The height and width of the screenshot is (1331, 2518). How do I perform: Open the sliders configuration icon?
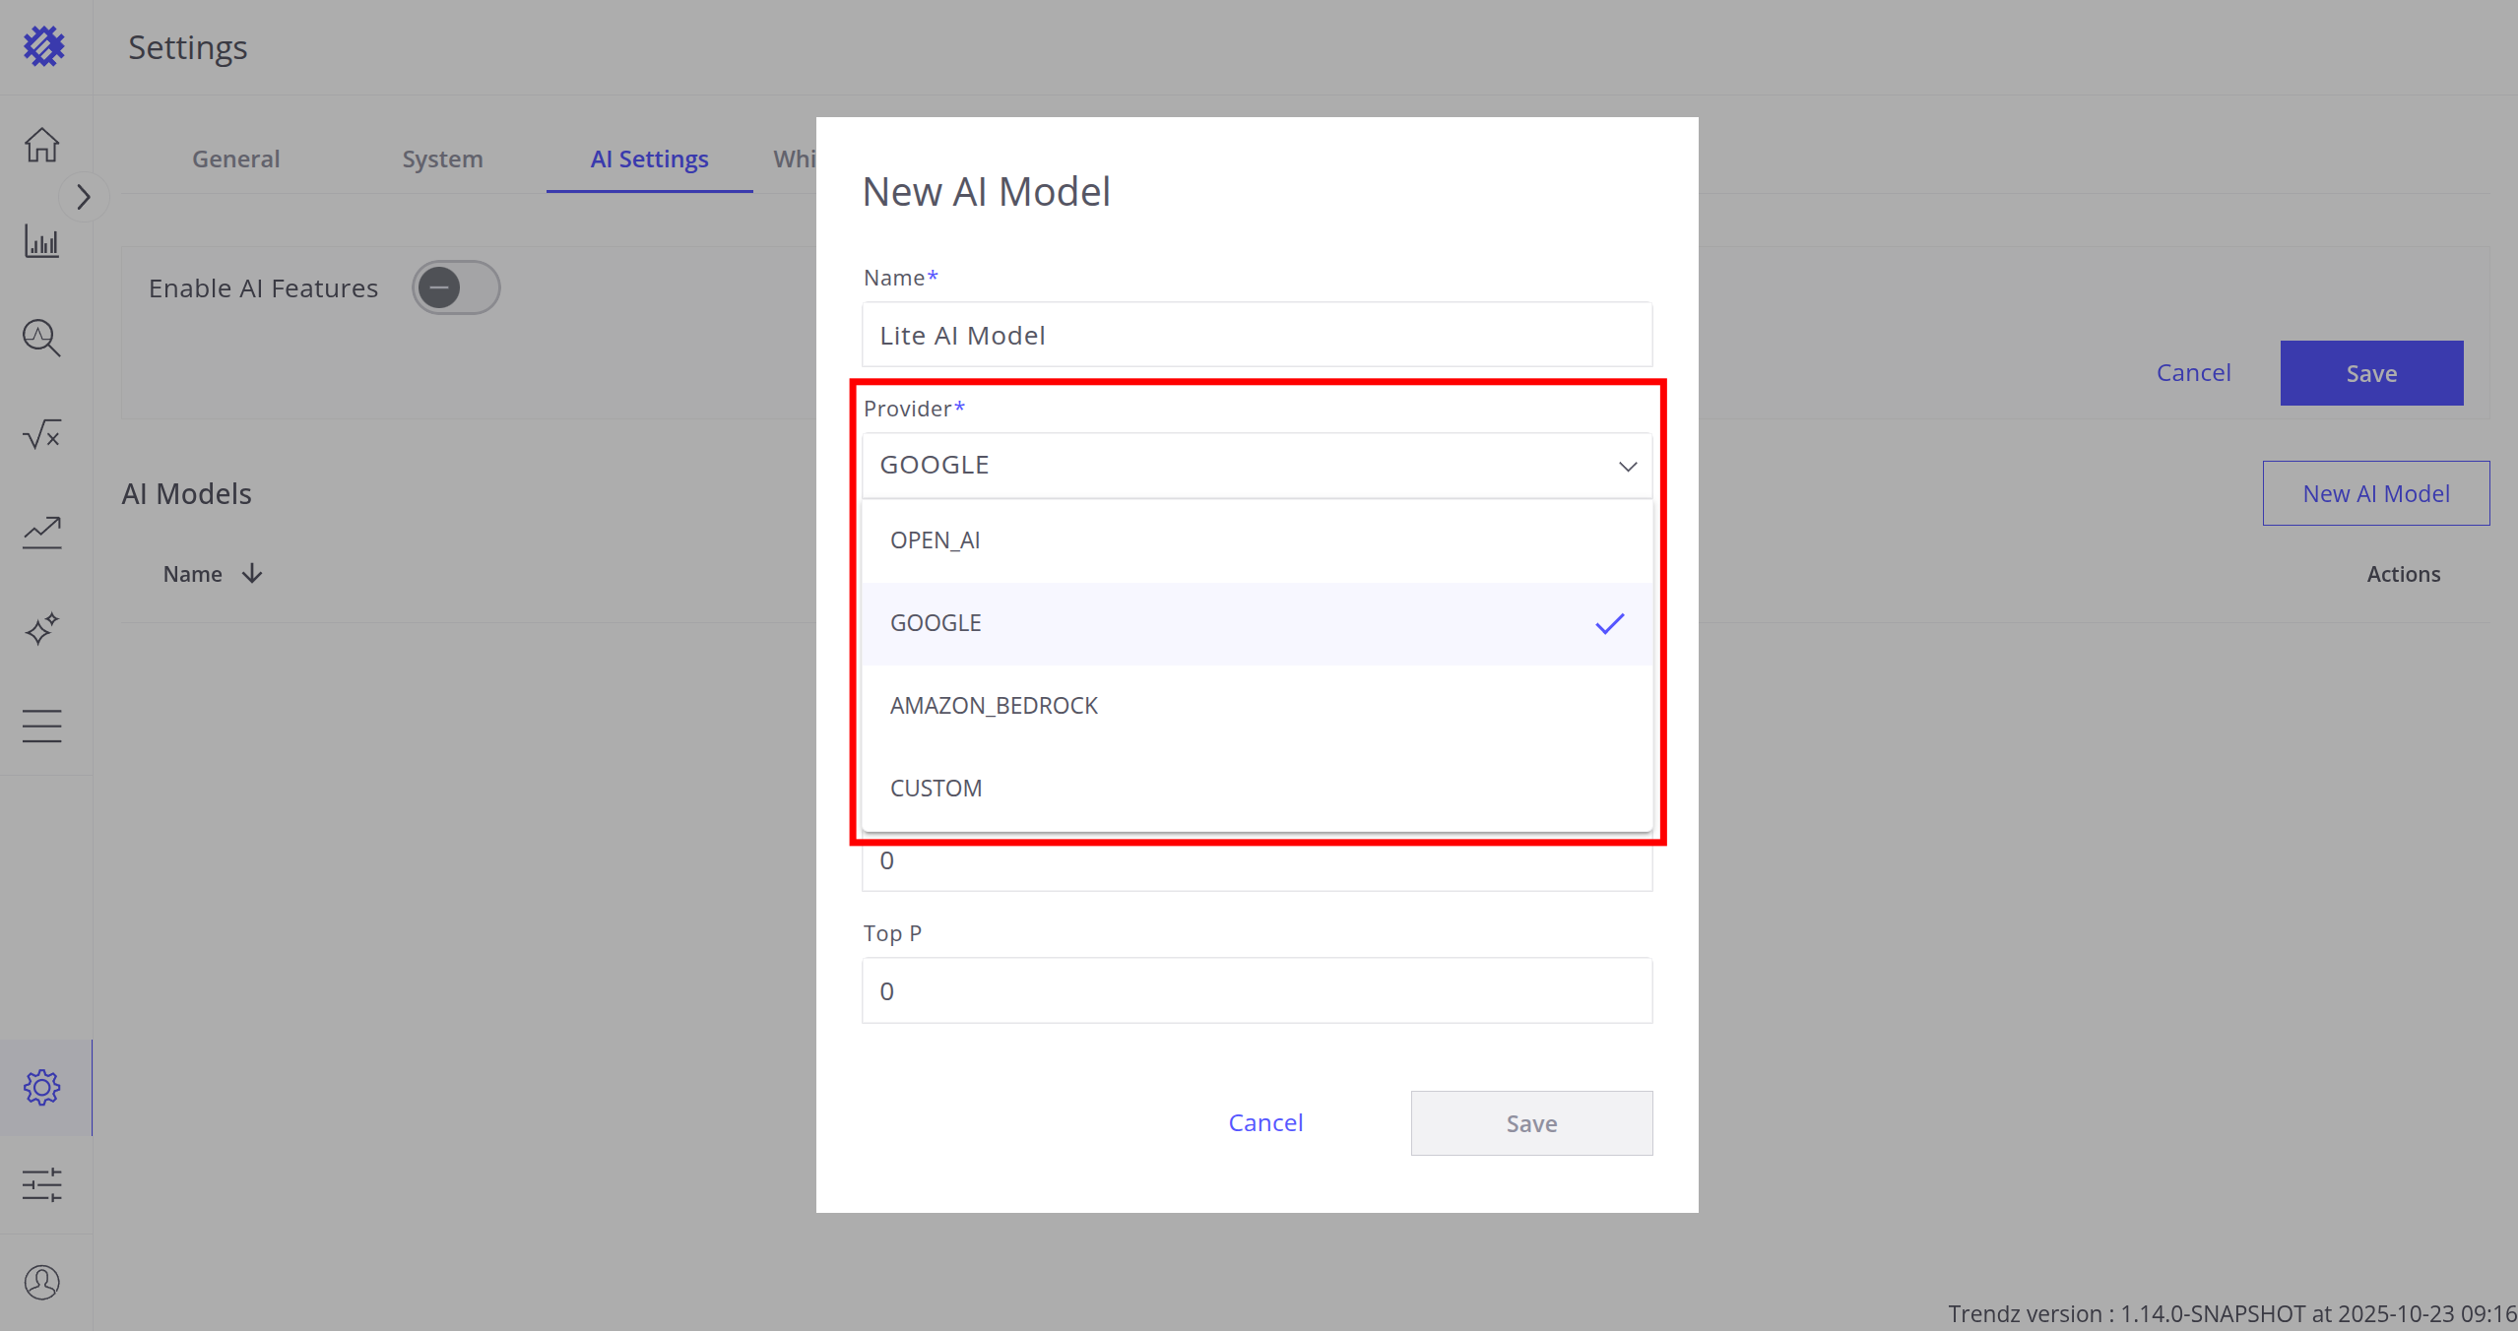(x=41, y=1184)
